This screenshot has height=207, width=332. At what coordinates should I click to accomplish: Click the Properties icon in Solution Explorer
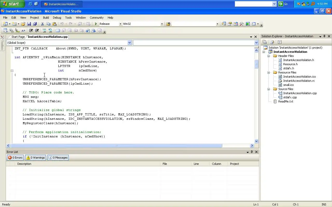[265, 42]
